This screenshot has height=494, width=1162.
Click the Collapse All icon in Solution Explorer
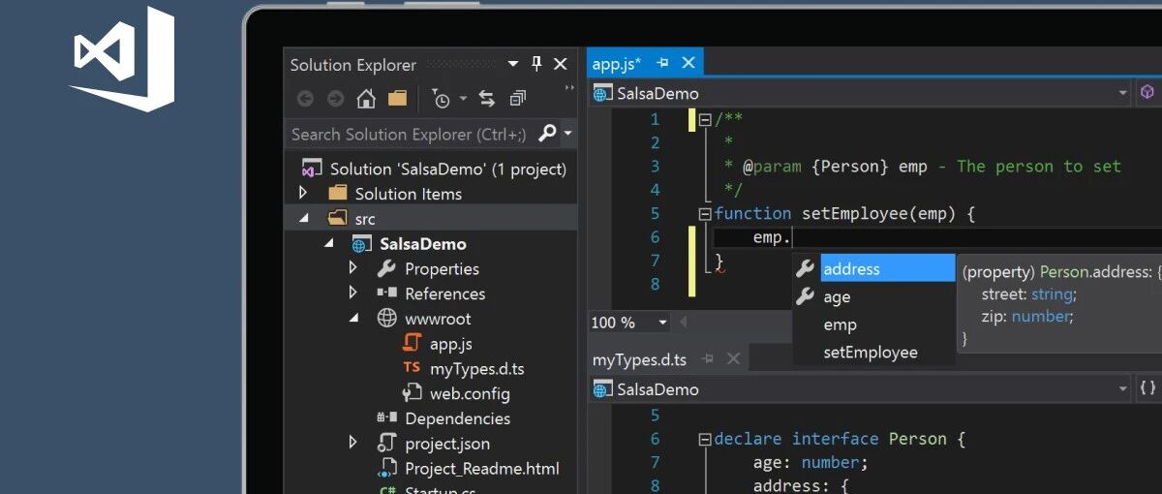[x=518, y=98]
